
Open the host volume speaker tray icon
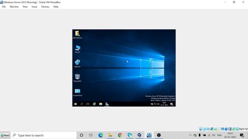coord(214,135)
